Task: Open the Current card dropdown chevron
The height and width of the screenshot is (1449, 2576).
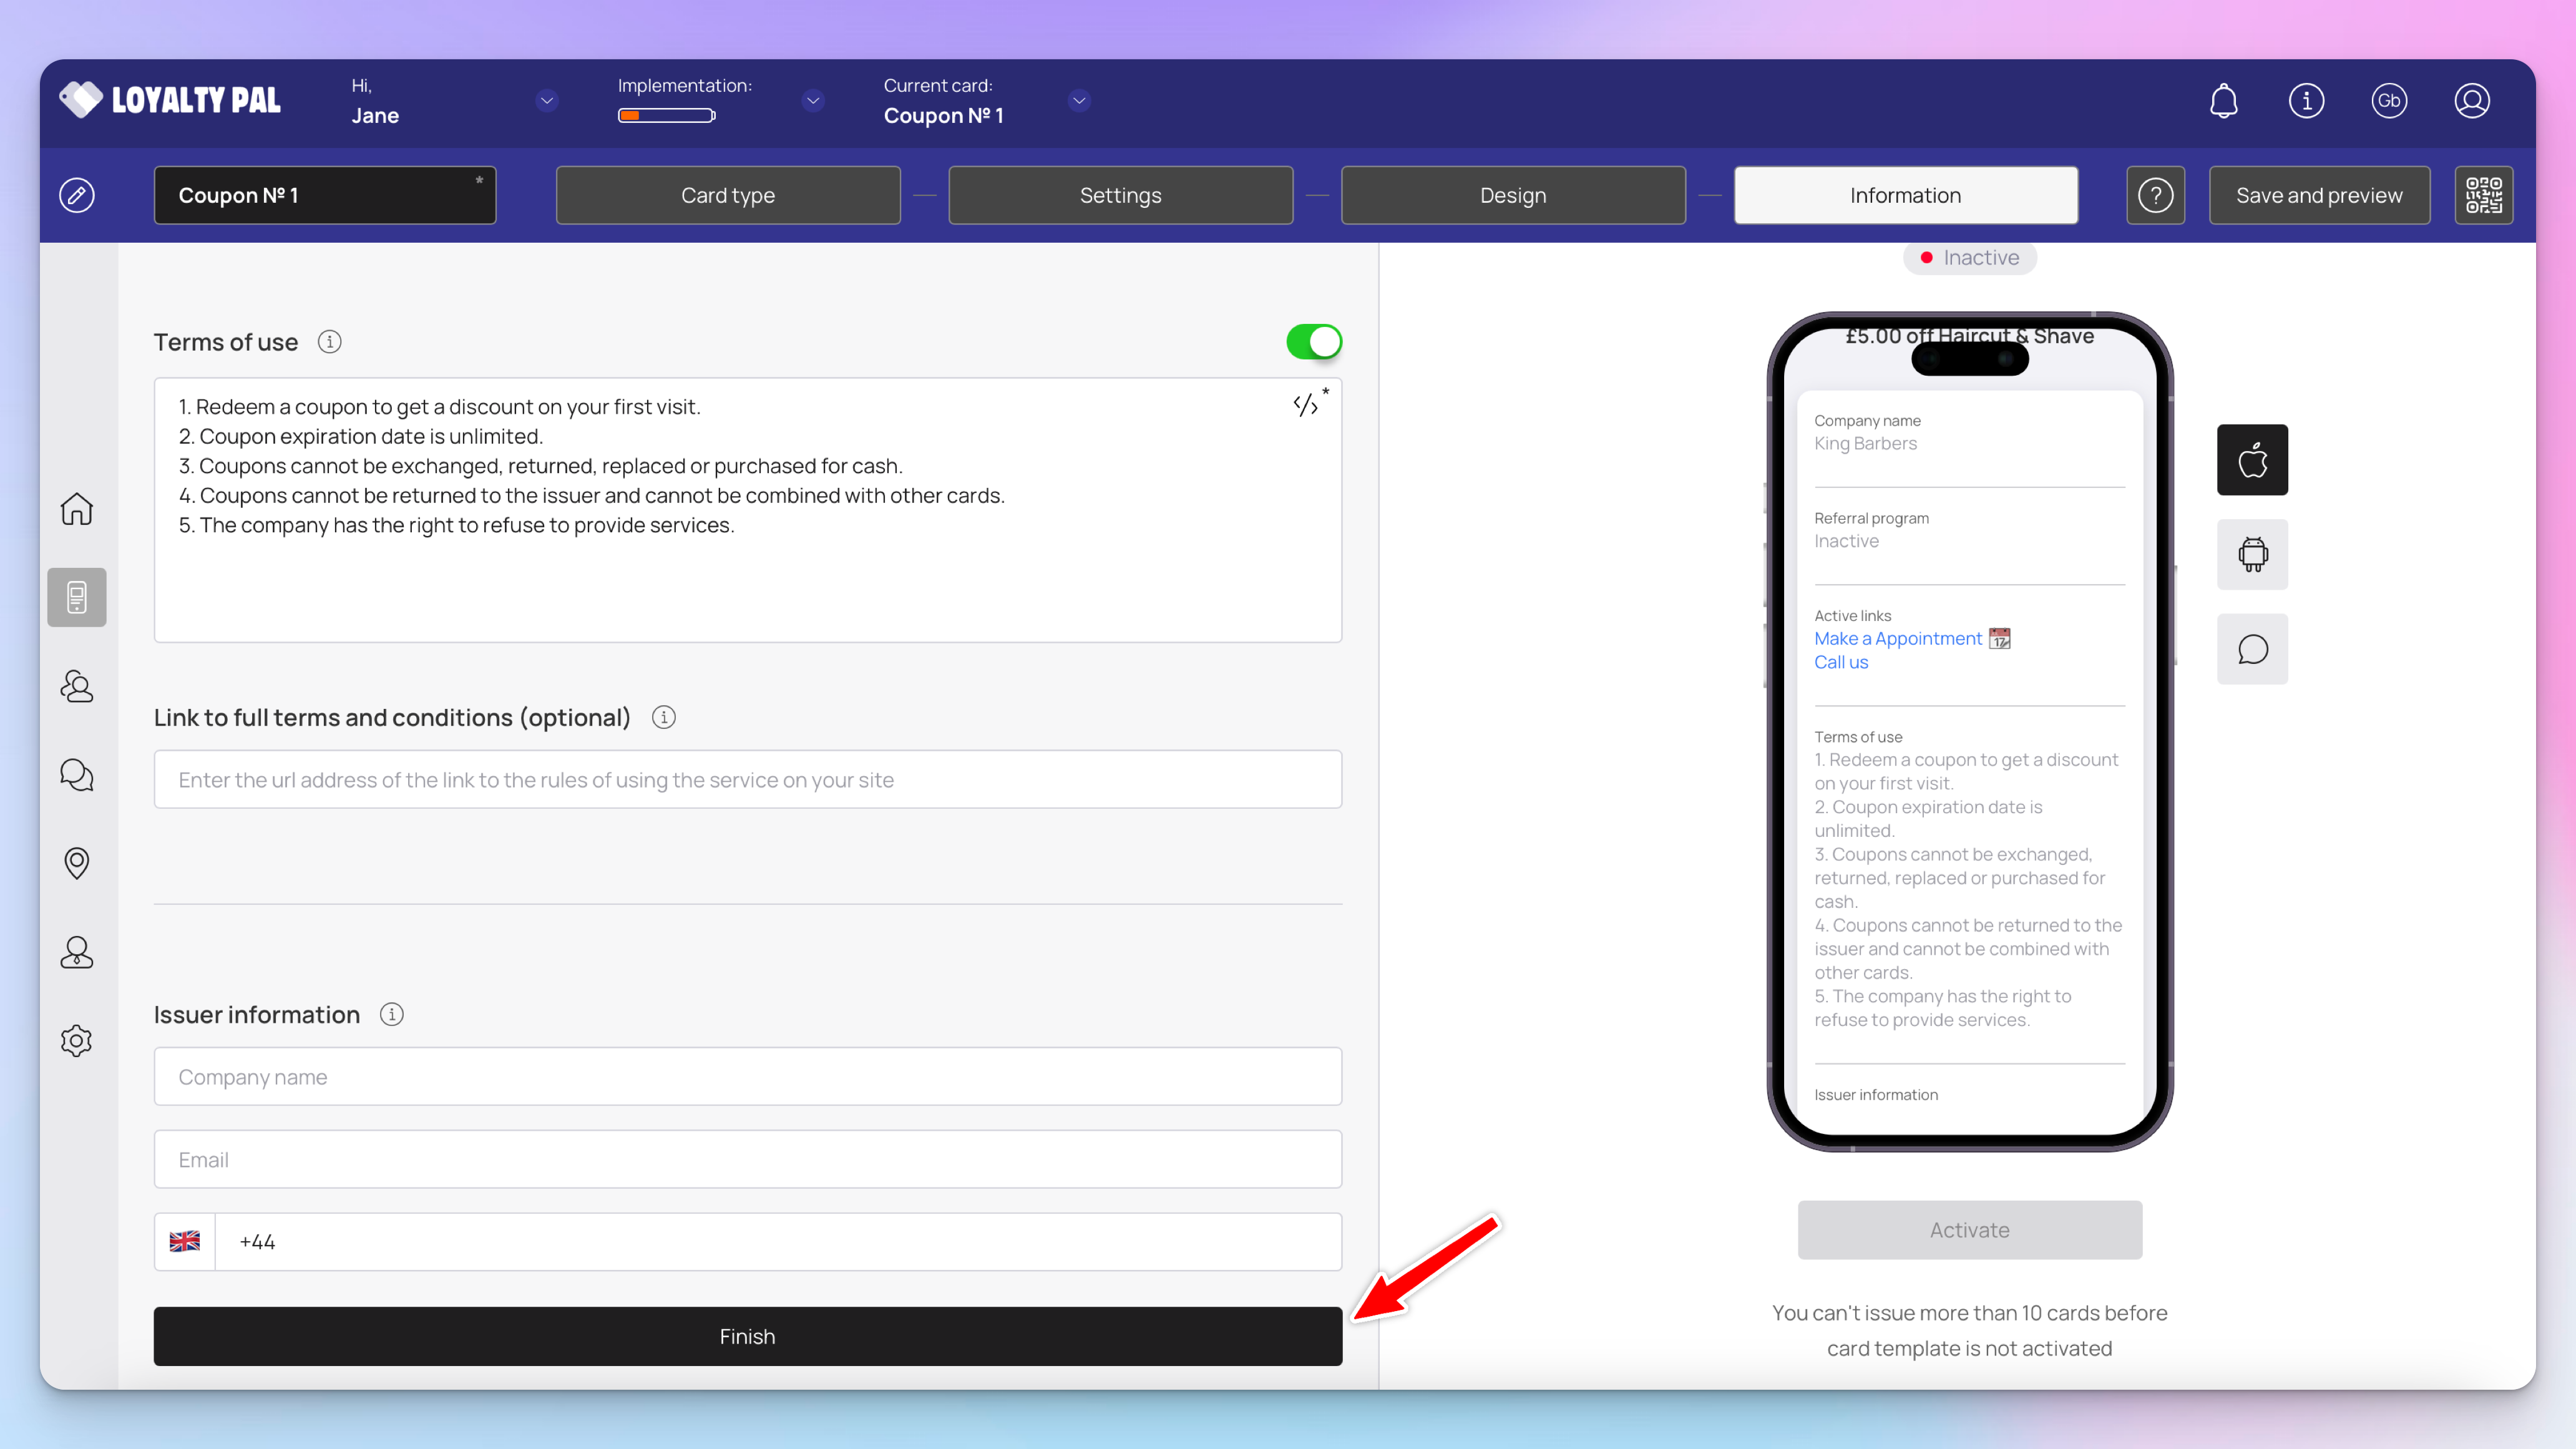Action: click(1079, 101)
